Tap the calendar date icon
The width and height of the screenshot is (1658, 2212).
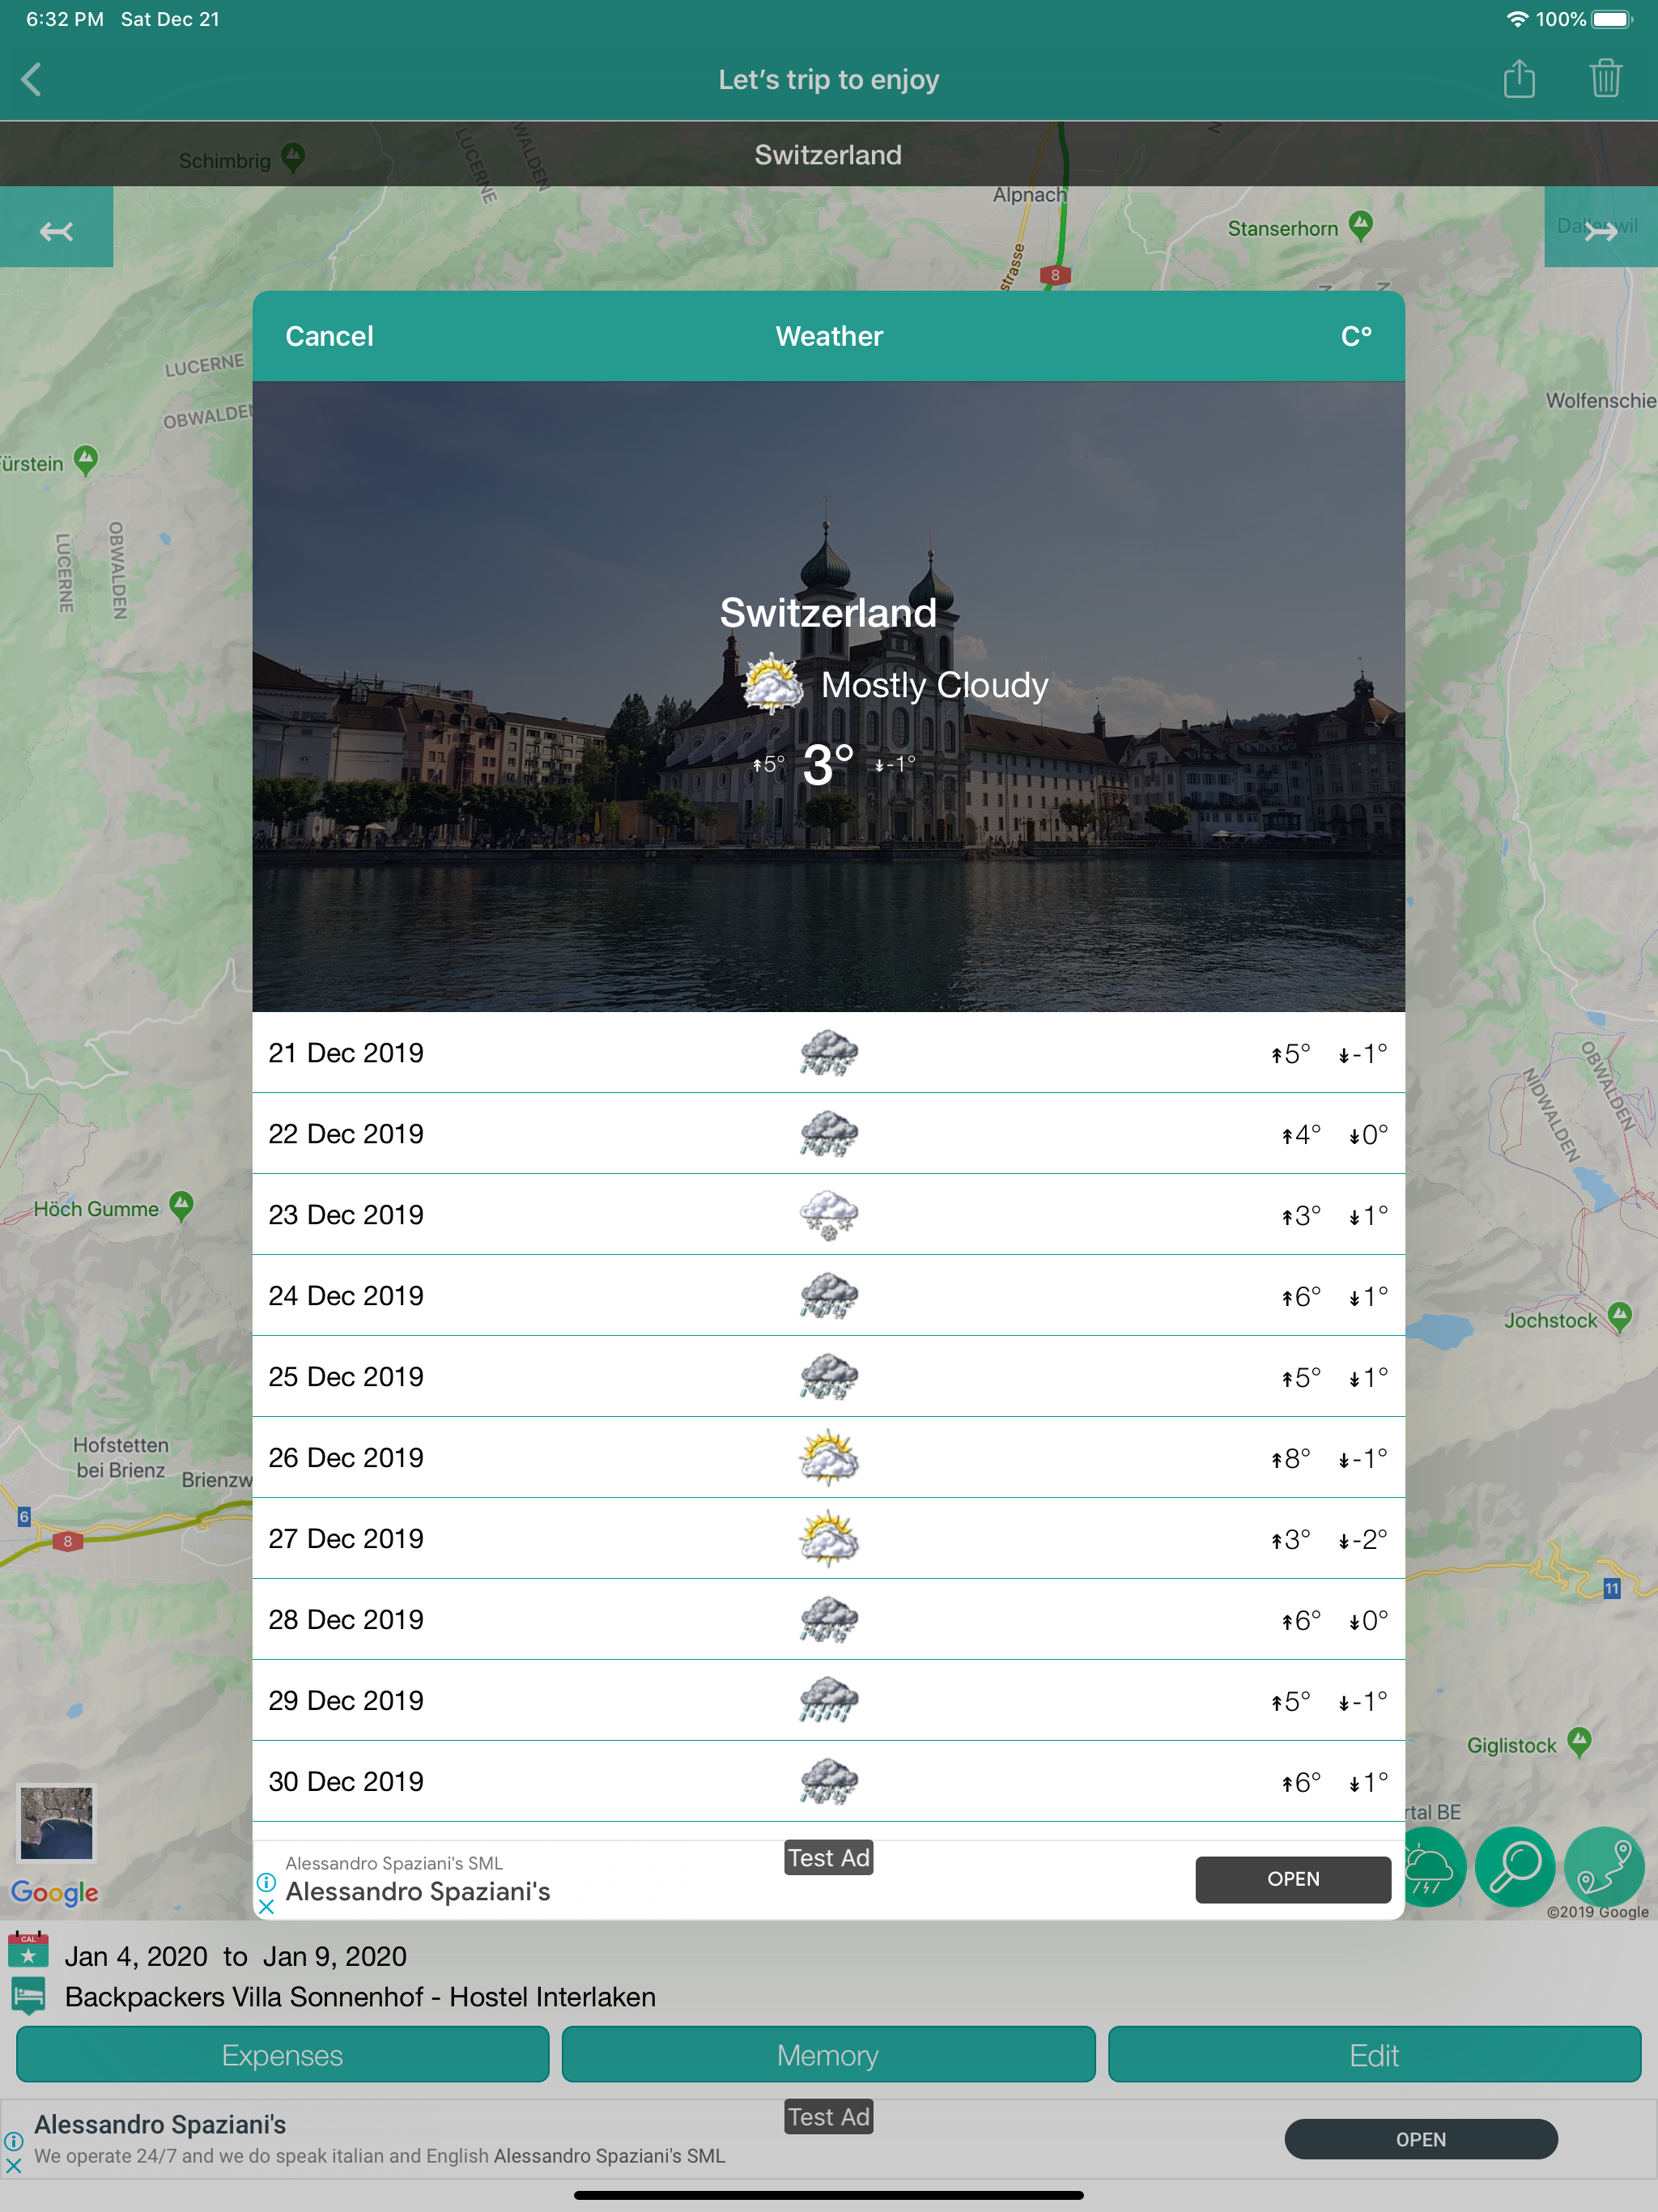click(x=28, y=1949)
